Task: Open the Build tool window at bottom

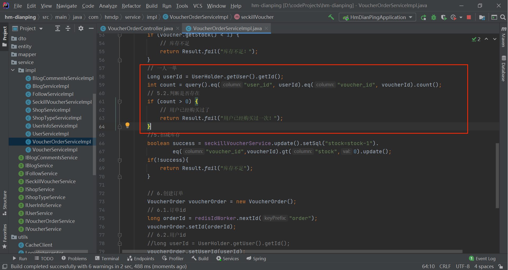Action: (200, 259)
